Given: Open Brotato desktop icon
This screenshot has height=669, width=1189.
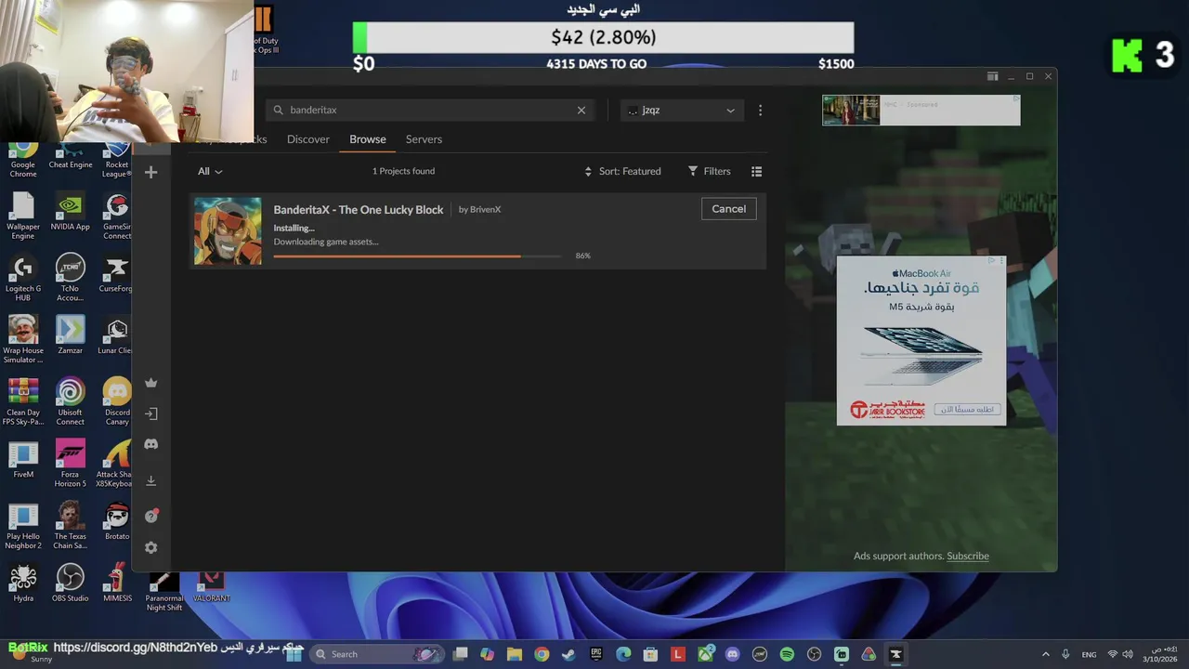Looking at the screenshot, I should pyautogui.click(x=117, y=520).
